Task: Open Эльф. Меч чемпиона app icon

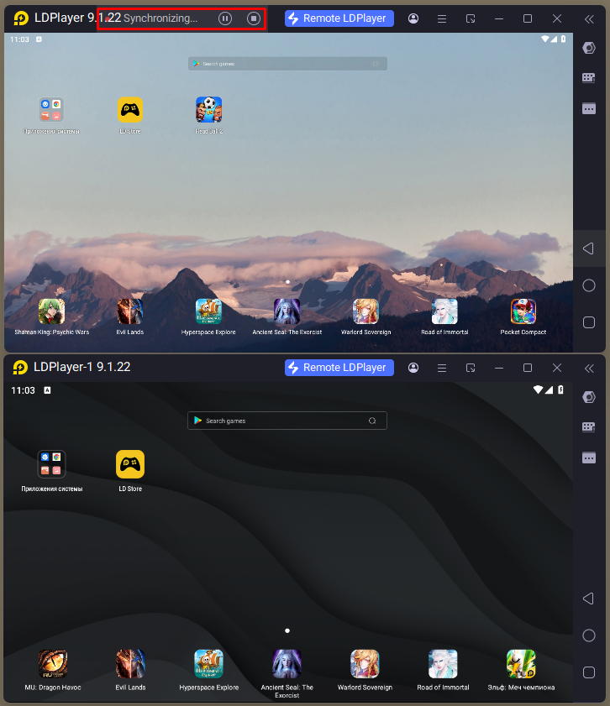Action: point(521,664)
